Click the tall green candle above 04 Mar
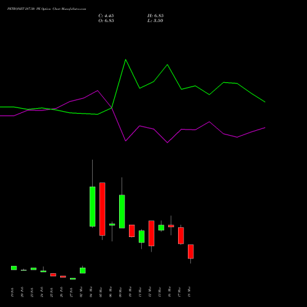 click(x=93, y=206)
